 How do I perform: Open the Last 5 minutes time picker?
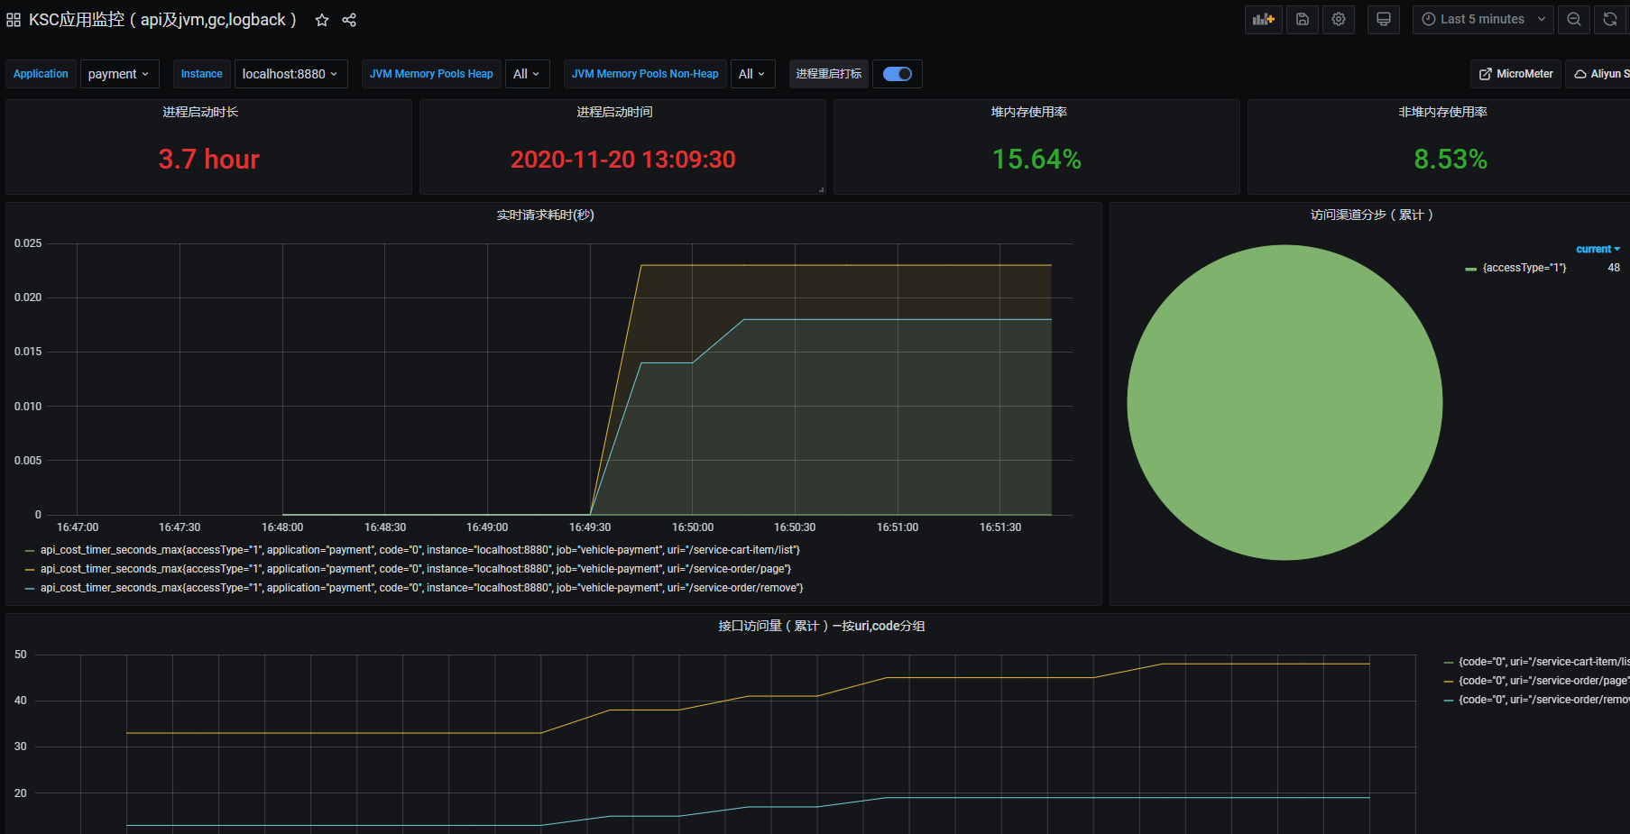coord(1483,19)
